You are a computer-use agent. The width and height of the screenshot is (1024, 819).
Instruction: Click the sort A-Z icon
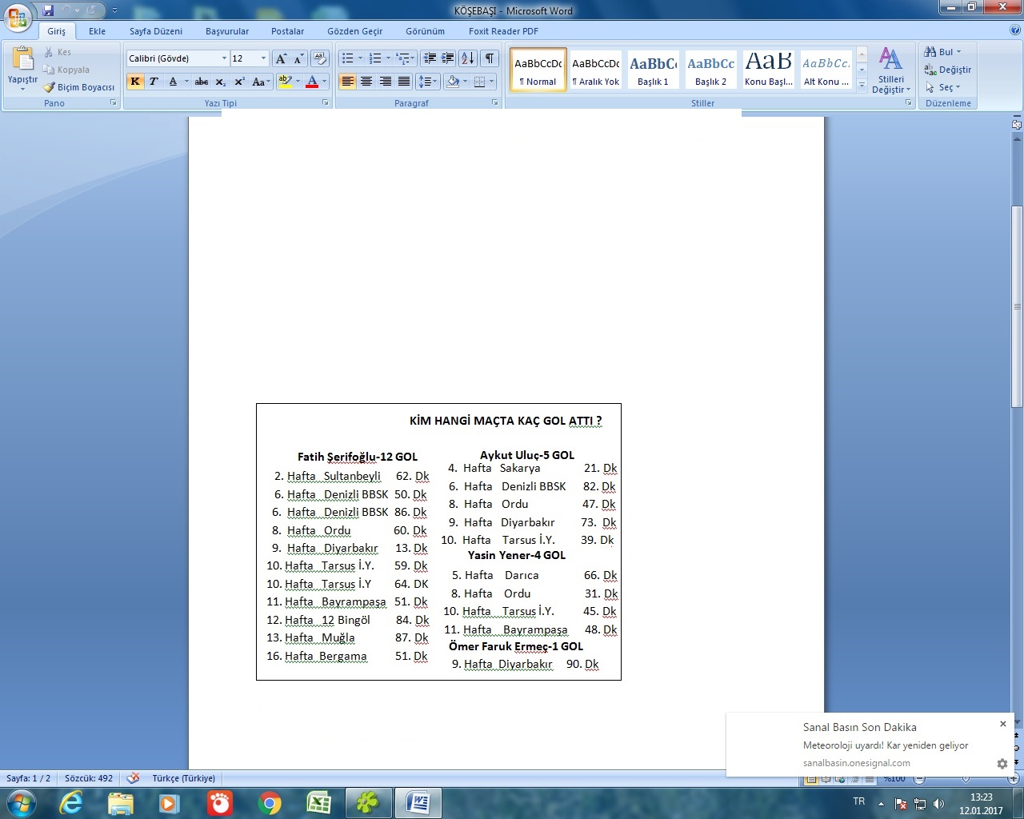click(x=468, y=58)
